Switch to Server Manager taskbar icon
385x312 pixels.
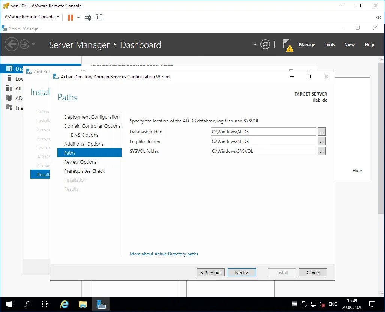tap(101, 305)
